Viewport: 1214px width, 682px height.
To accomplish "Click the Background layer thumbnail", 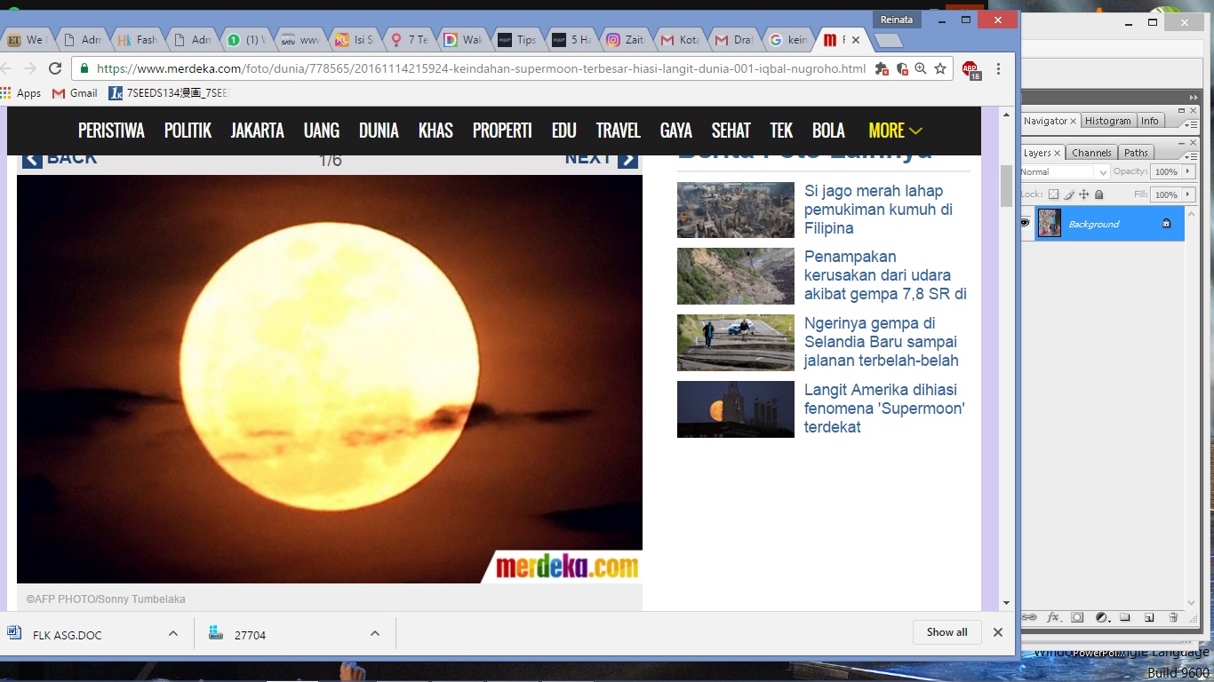I will coord(1050,223).
